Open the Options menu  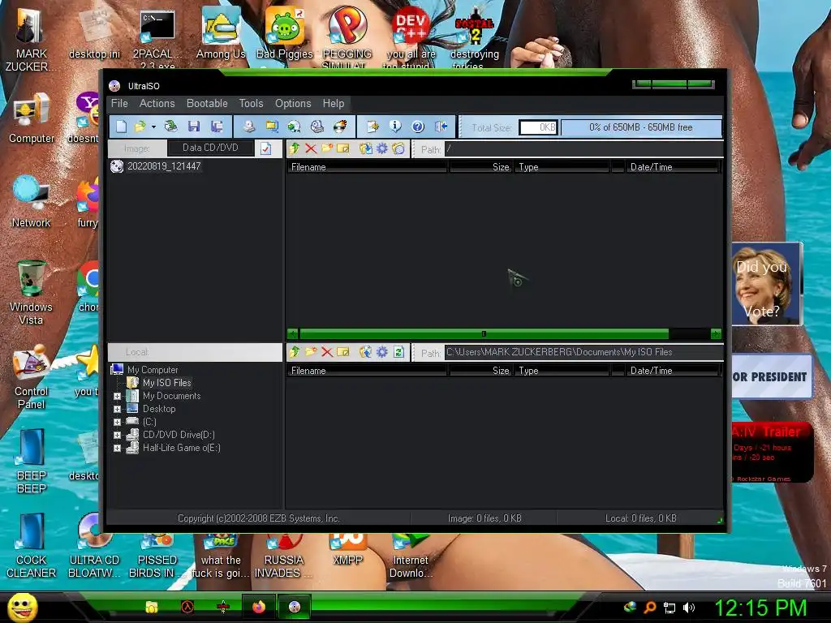point(292,103)
